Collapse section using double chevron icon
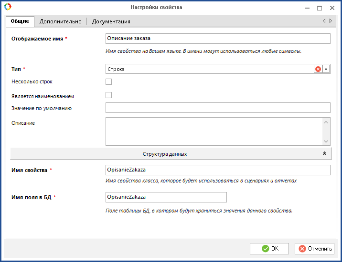The width and height of the screenshot is (342, 262). [x=324, y=154]
